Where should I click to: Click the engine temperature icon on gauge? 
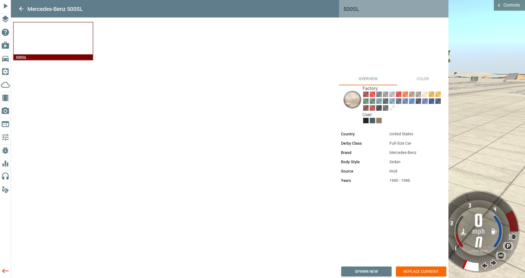point(463,232)
